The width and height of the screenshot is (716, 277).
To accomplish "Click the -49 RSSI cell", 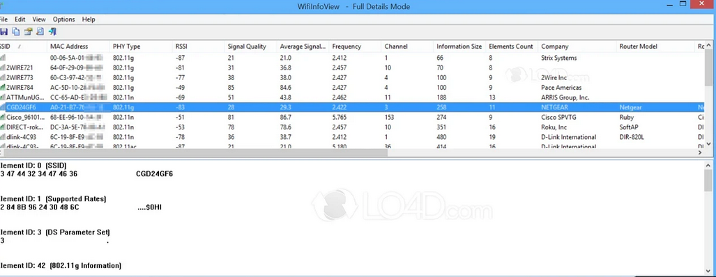I will pyautogui.click(x=181, y=88).
